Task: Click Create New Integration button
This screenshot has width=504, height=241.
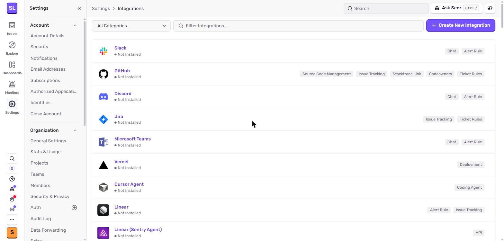Action: (x=461, y=25)
